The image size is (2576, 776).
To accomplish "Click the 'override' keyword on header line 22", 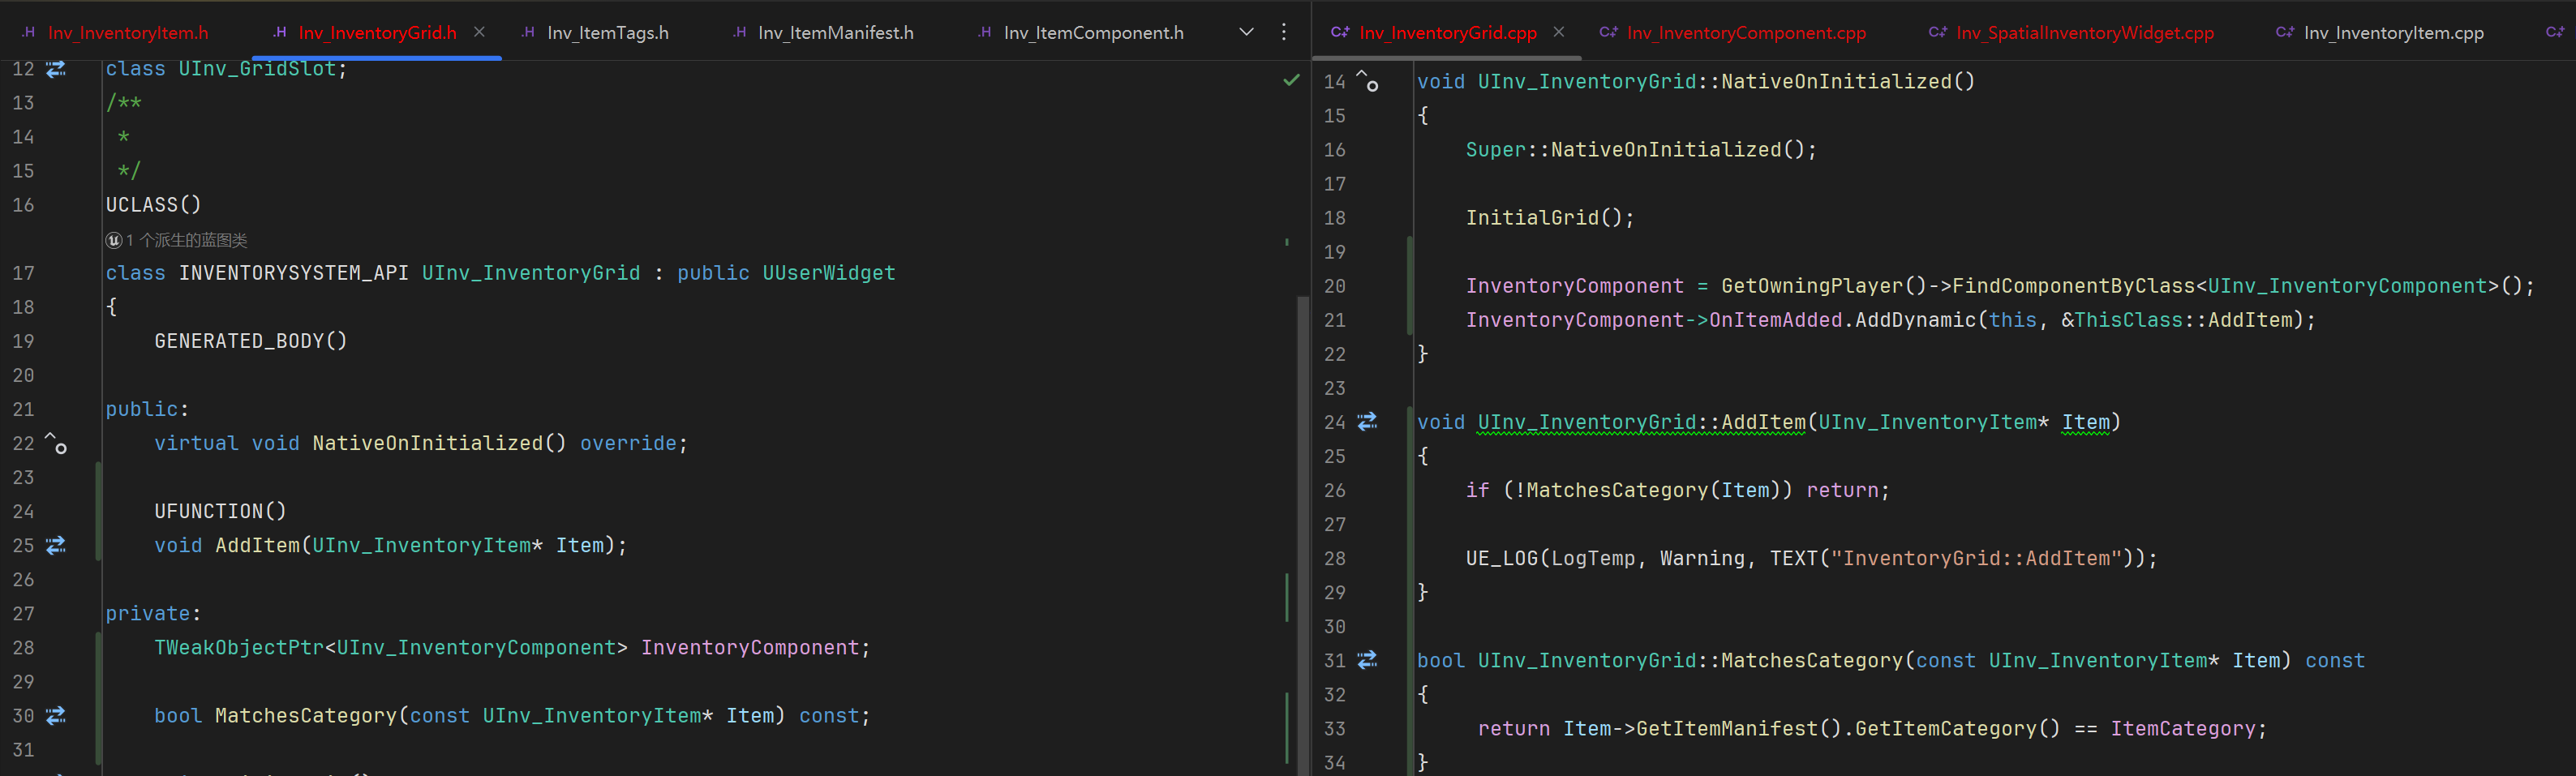I will 628,443.
